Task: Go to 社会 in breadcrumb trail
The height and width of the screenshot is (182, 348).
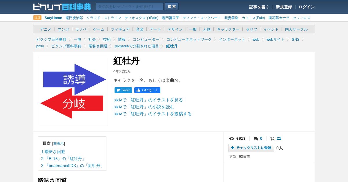Action: point(92,40)
